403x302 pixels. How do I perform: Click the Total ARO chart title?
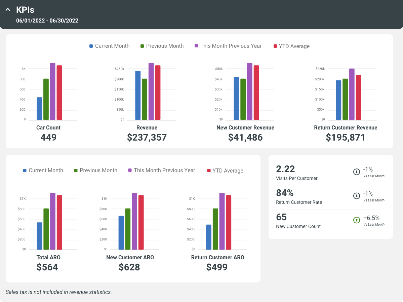tap(48, 257)
